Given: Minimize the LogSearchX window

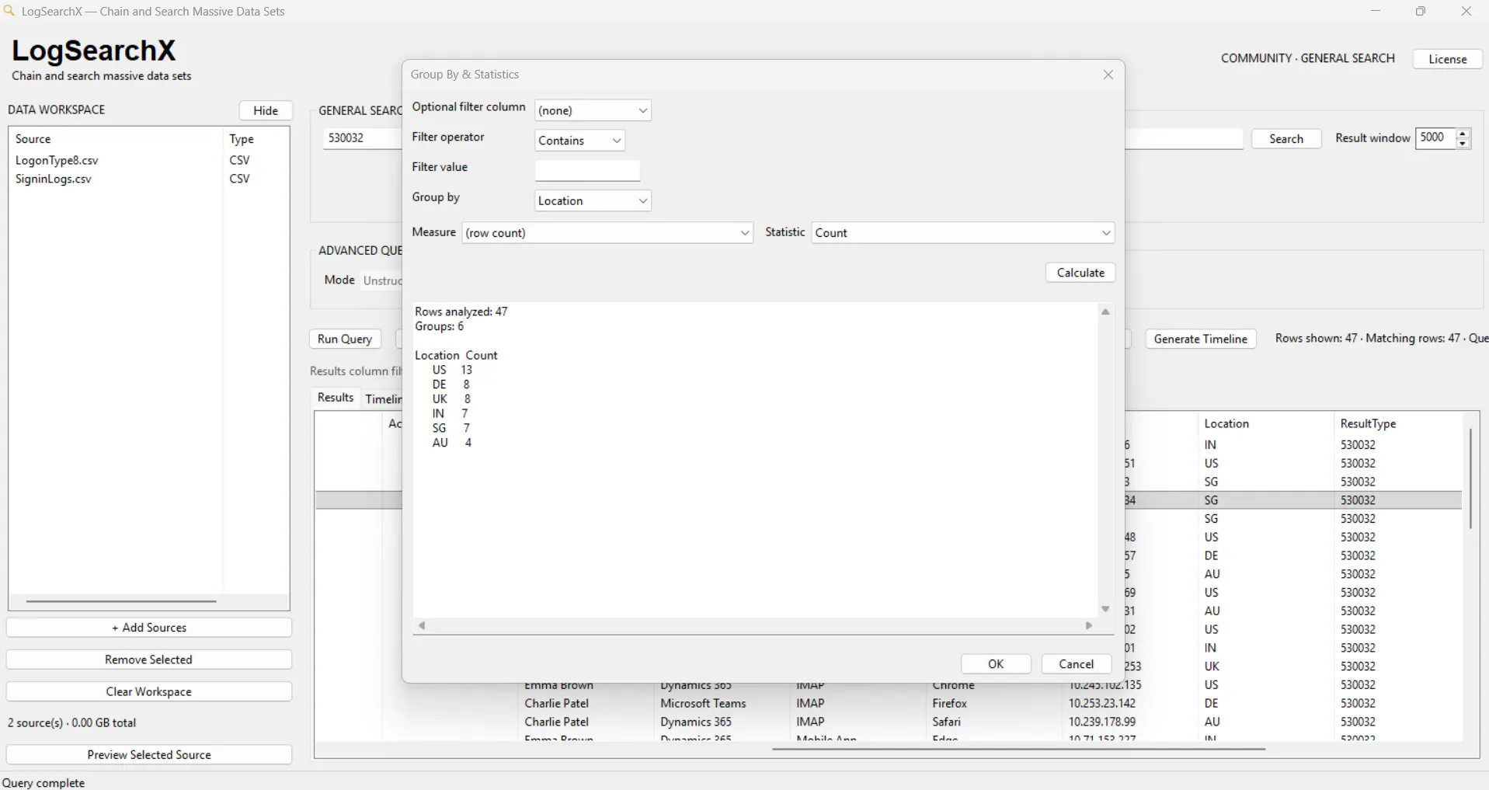Looking at the screenshot, I should tap(1376, 11).
